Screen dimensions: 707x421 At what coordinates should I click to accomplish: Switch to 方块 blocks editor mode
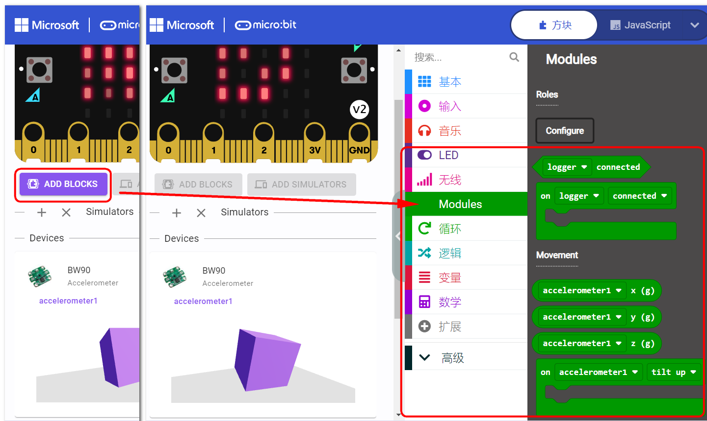click(555, 25)
